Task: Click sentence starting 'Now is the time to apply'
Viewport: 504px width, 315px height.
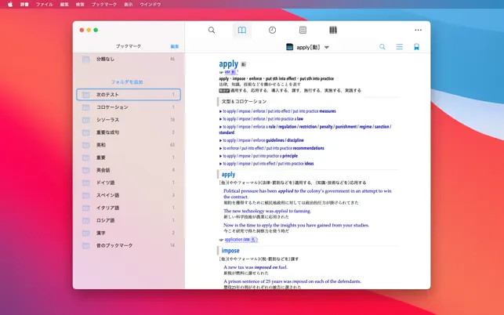Action: [x=296, y=226]
